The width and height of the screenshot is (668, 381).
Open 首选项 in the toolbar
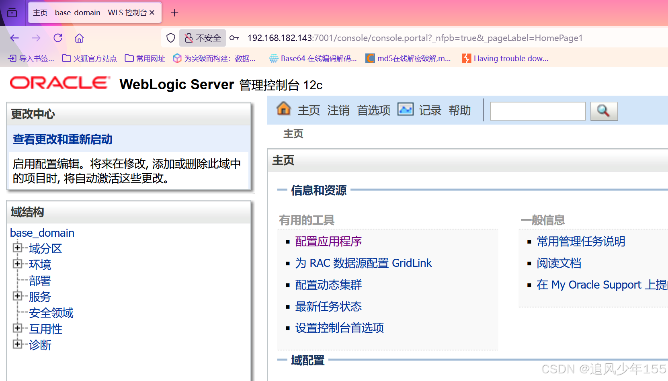tap(374, 110)
